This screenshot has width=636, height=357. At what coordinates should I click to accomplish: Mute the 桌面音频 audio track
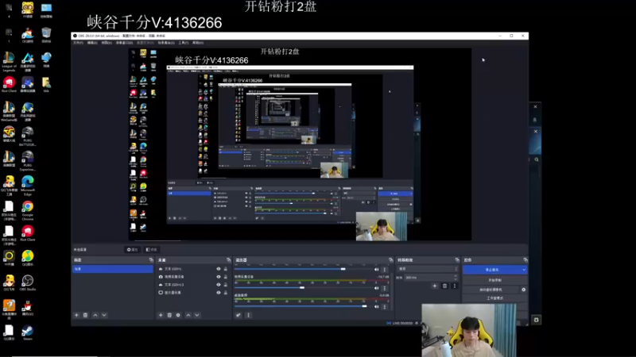pos(376,306)
